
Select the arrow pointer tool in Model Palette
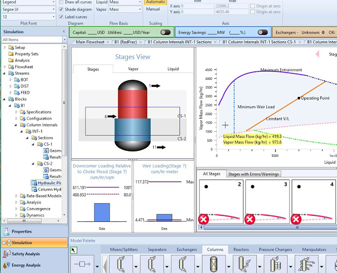(x=74, y=250)
